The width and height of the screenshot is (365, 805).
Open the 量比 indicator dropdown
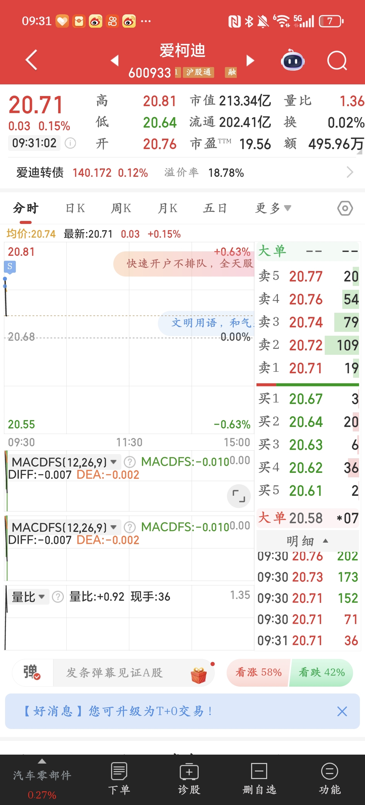[x=28, y=597]
